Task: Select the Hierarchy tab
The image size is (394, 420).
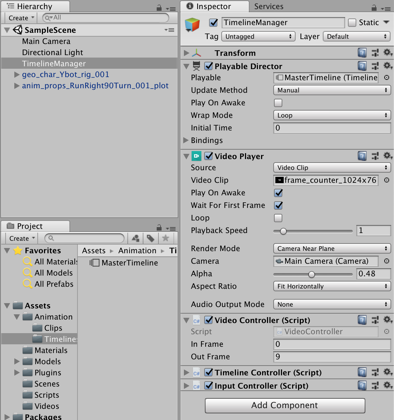Action: coord(35,6)
